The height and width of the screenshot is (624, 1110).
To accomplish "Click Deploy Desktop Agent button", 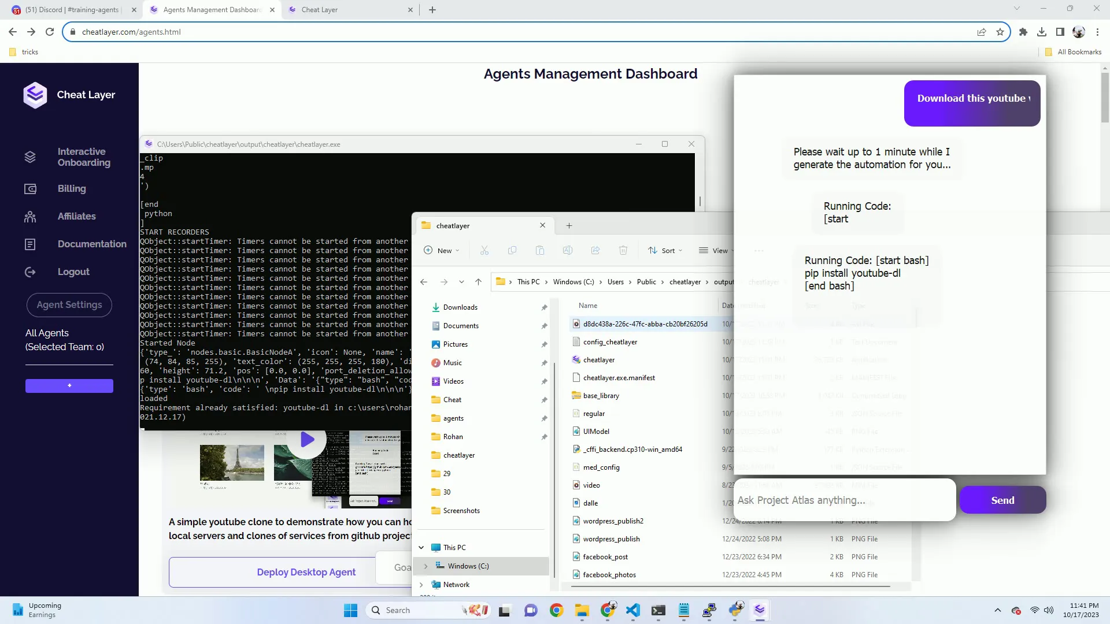I will [306, 571].
